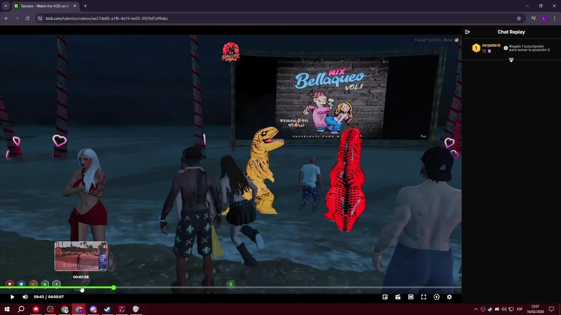
Task: Open a new Chrome tab
Action: point(85,6)
